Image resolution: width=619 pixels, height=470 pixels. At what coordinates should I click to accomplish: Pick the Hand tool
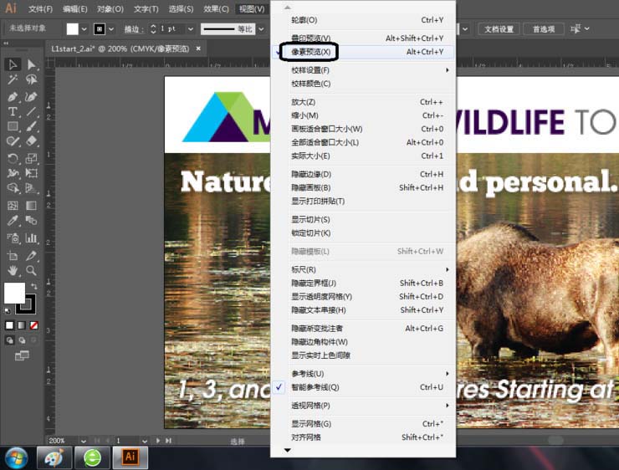click(13, 270)
